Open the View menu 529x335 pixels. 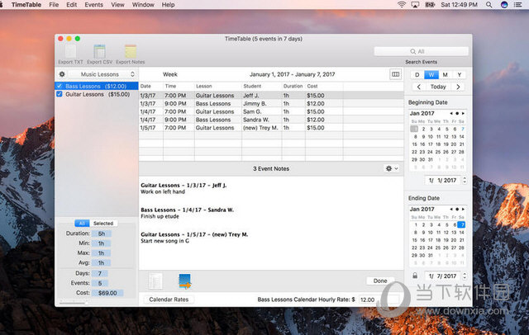tap(117, 5)
